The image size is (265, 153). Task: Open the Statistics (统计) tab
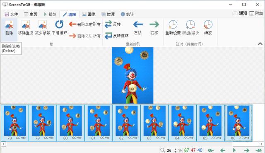[128, 14]
